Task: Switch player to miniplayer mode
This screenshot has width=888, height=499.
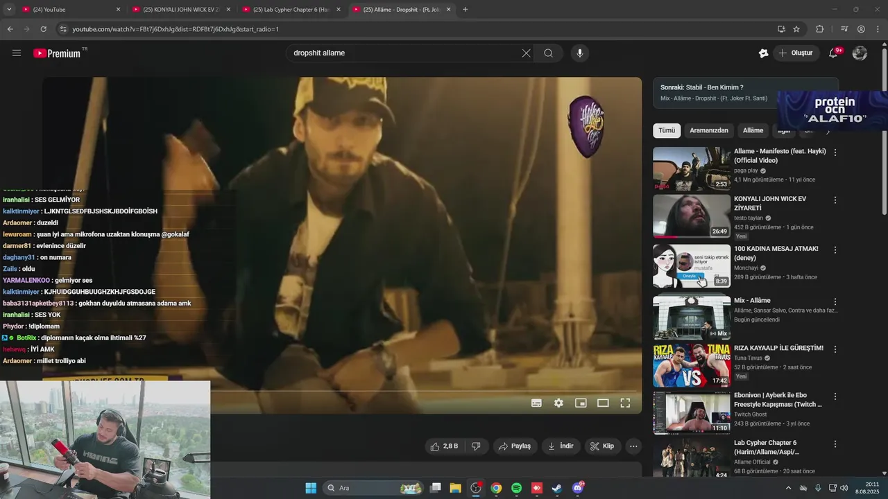Action: click(581, 403)
